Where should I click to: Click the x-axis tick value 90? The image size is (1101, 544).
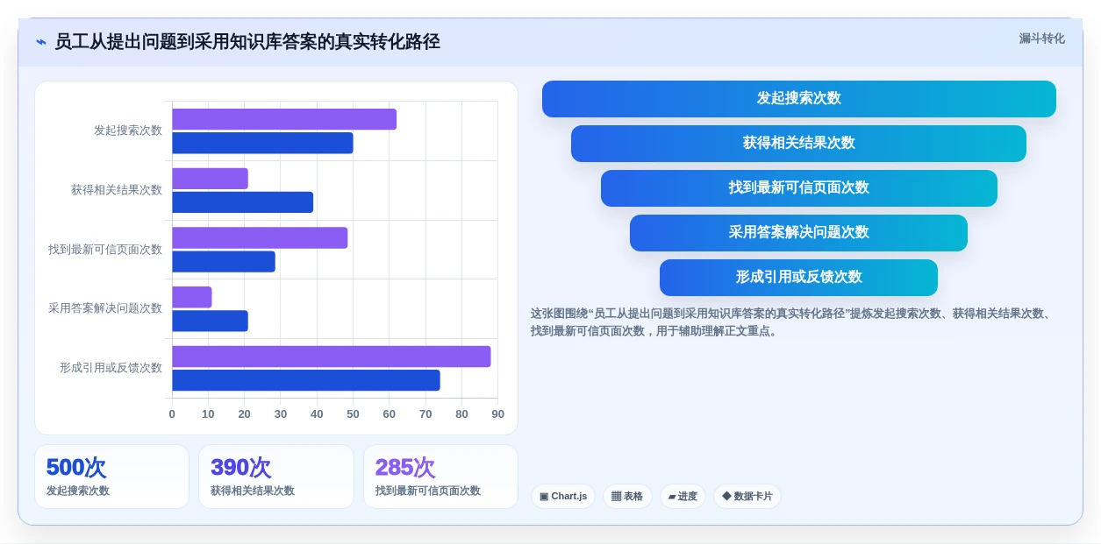[x=497, y=414]
